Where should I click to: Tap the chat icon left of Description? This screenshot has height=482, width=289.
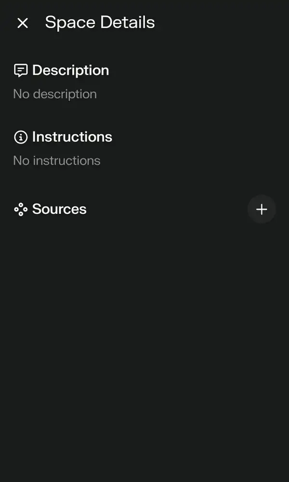(x=21, y=70)
